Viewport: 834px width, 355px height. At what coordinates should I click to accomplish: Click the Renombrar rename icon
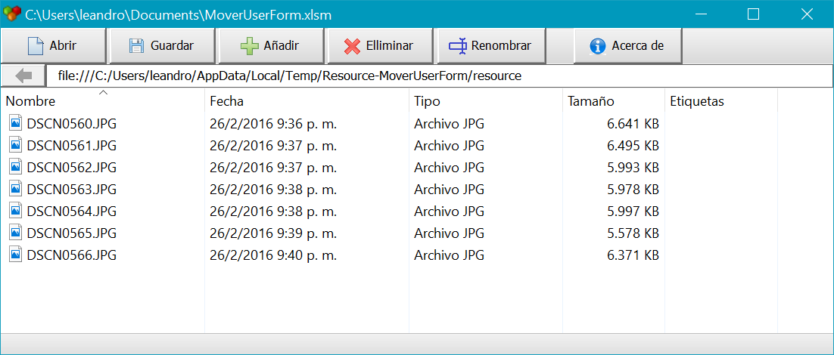[458, 45]
